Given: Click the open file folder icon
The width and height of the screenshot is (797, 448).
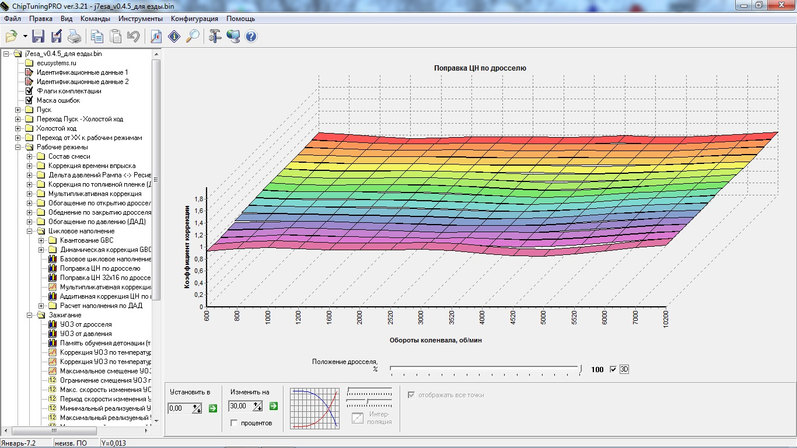Looking at the screenshot, I should (x=11, y=37).
